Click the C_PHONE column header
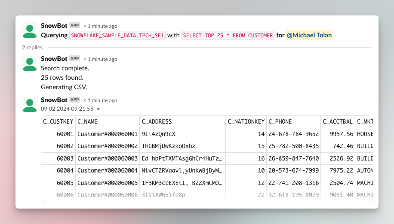The width and height of the screenshot is (394, 224). point(293,122)
